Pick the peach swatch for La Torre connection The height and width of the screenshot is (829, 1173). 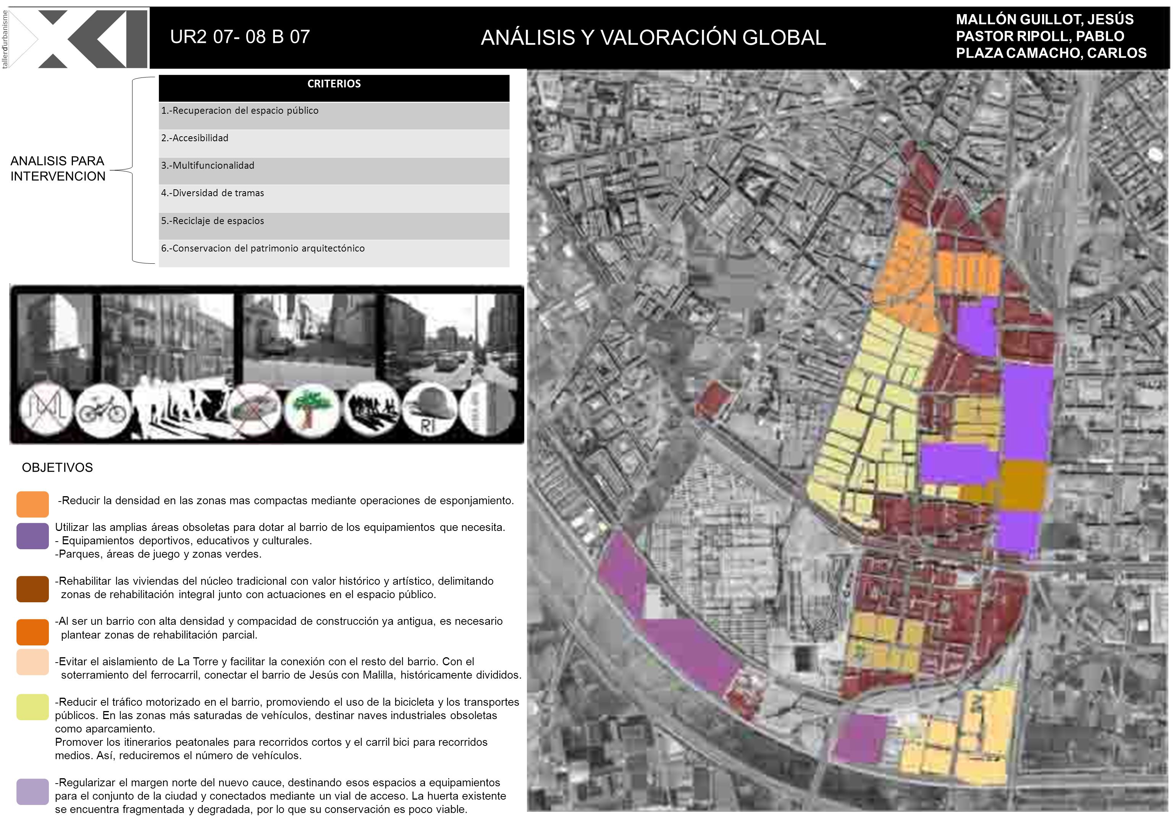(33, 663)
